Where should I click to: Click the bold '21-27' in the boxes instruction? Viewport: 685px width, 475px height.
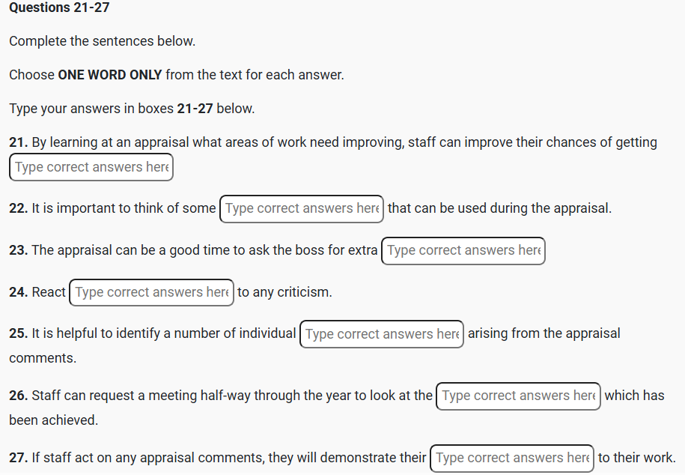pyautogui.click(x=195, y=109)
